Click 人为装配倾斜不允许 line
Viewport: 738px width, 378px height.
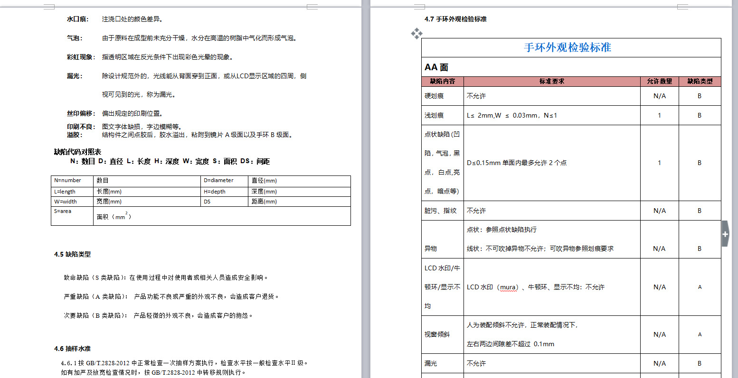pyautogui.click(x=522, y=325)
